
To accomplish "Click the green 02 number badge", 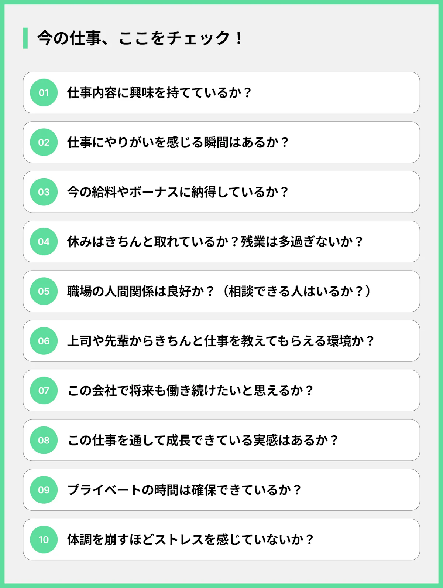I will 44,142.
